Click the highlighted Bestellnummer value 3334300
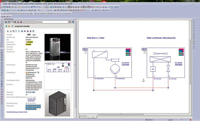 (28, 44)
